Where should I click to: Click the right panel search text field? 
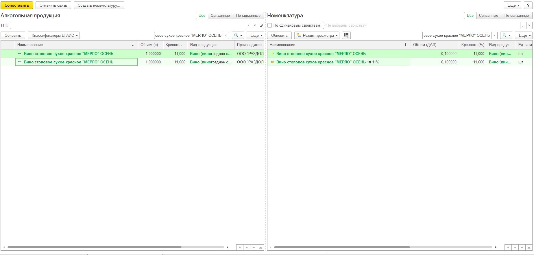457,36
